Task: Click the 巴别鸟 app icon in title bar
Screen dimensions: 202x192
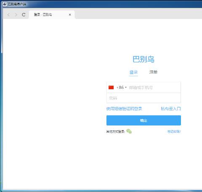Action: [5, 4]
